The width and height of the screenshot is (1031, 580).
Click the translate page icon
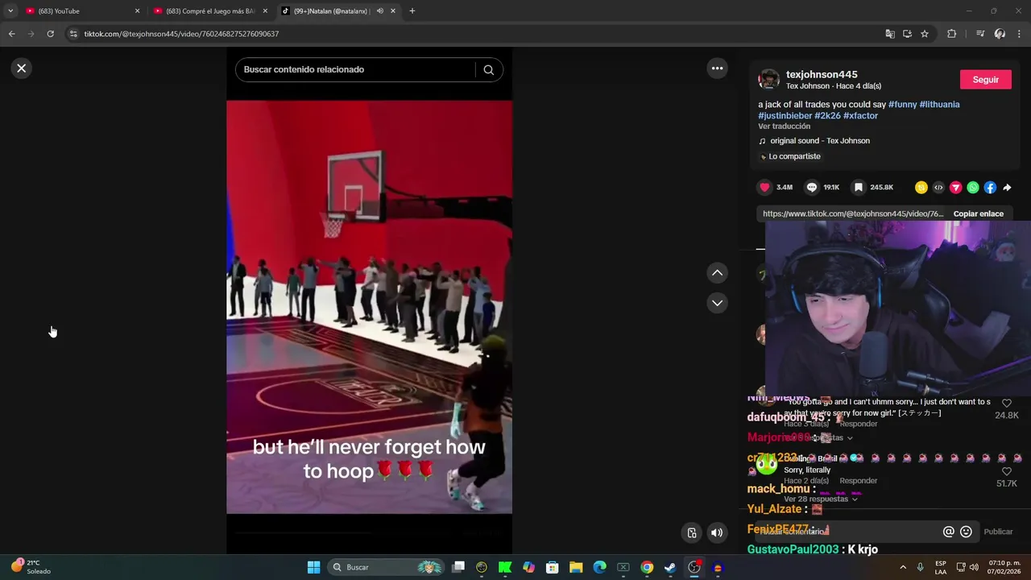coord(889,34)
